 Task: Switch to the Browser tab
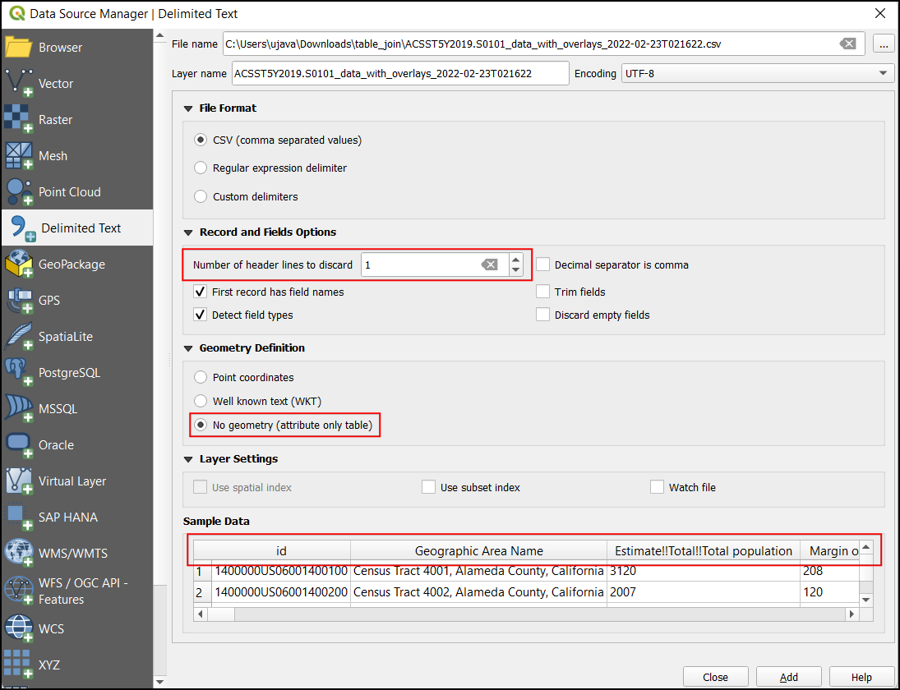pos(60,48)
